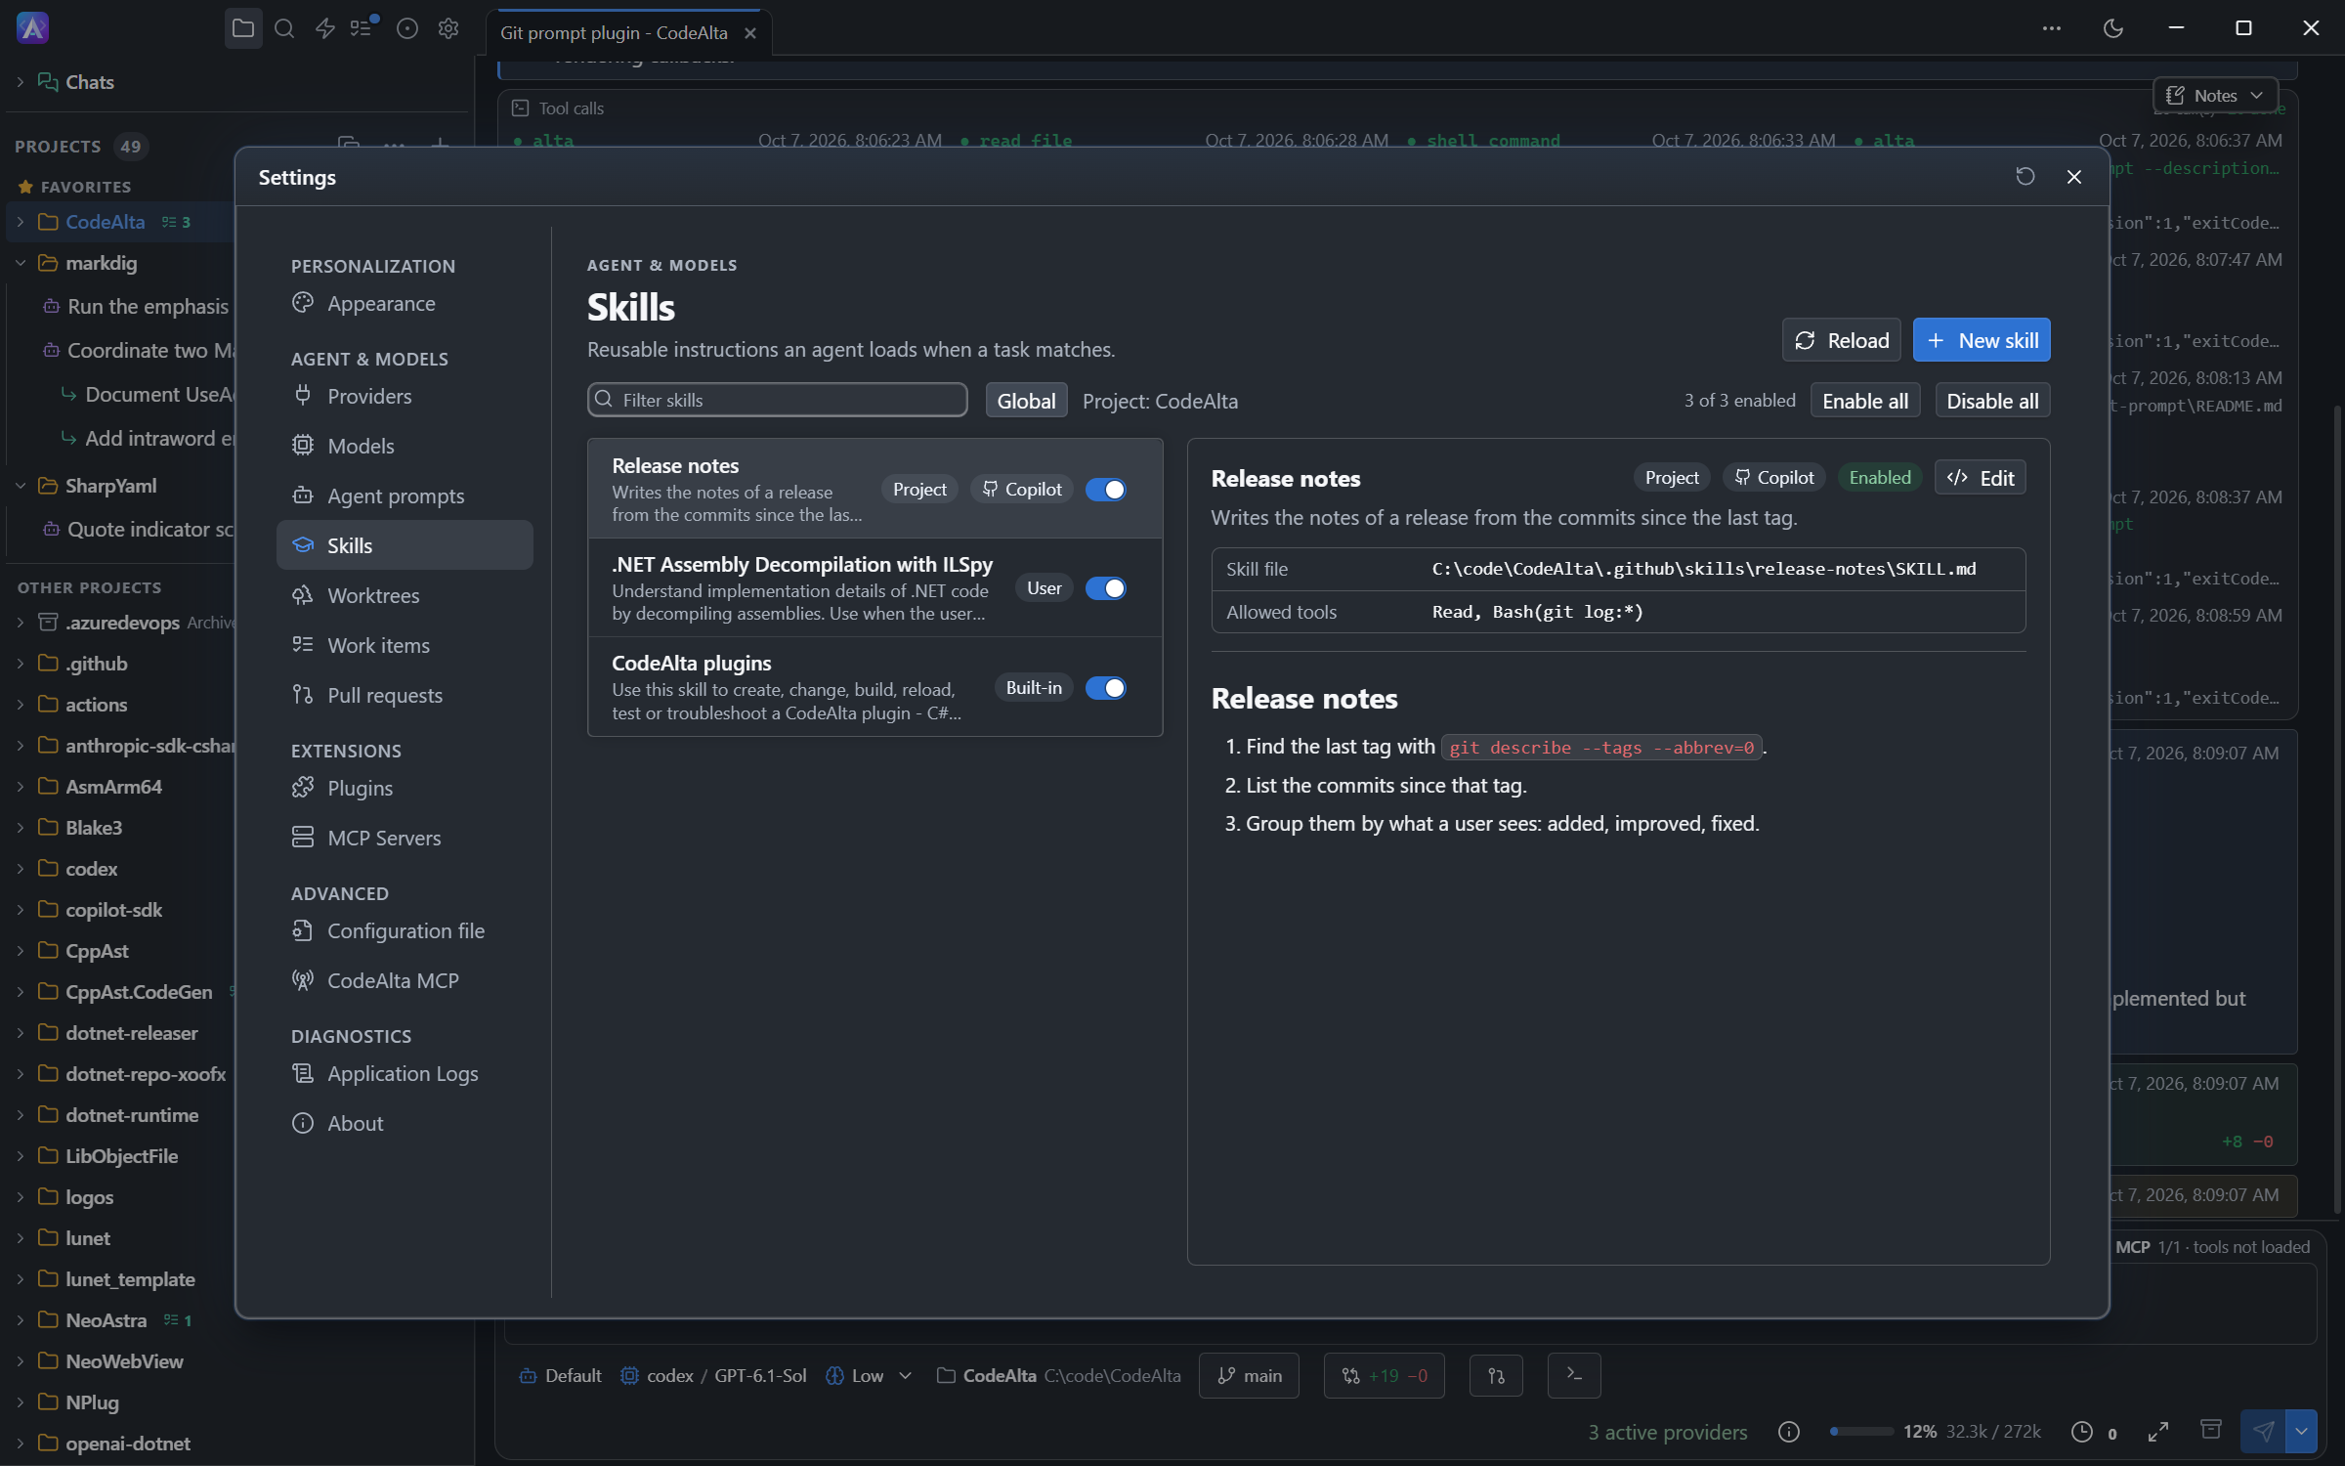2345x1466 pixels.
Task: Click Enable all skills button
Action: tap(1864, 401)
